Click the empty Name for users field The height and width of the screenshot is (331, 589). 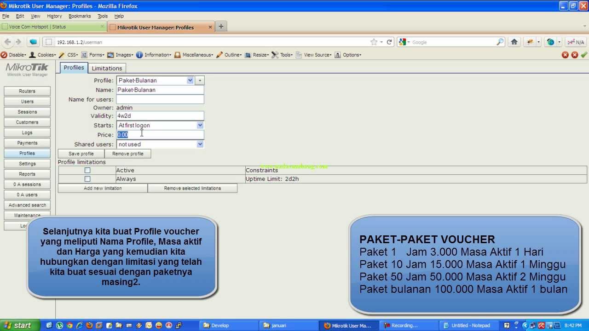coord(160,99)
